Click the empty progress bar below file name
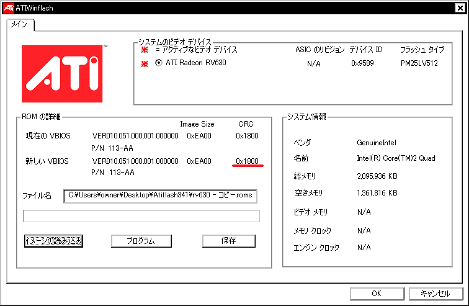This screenshot has height=306, width=469. (141, 216)
